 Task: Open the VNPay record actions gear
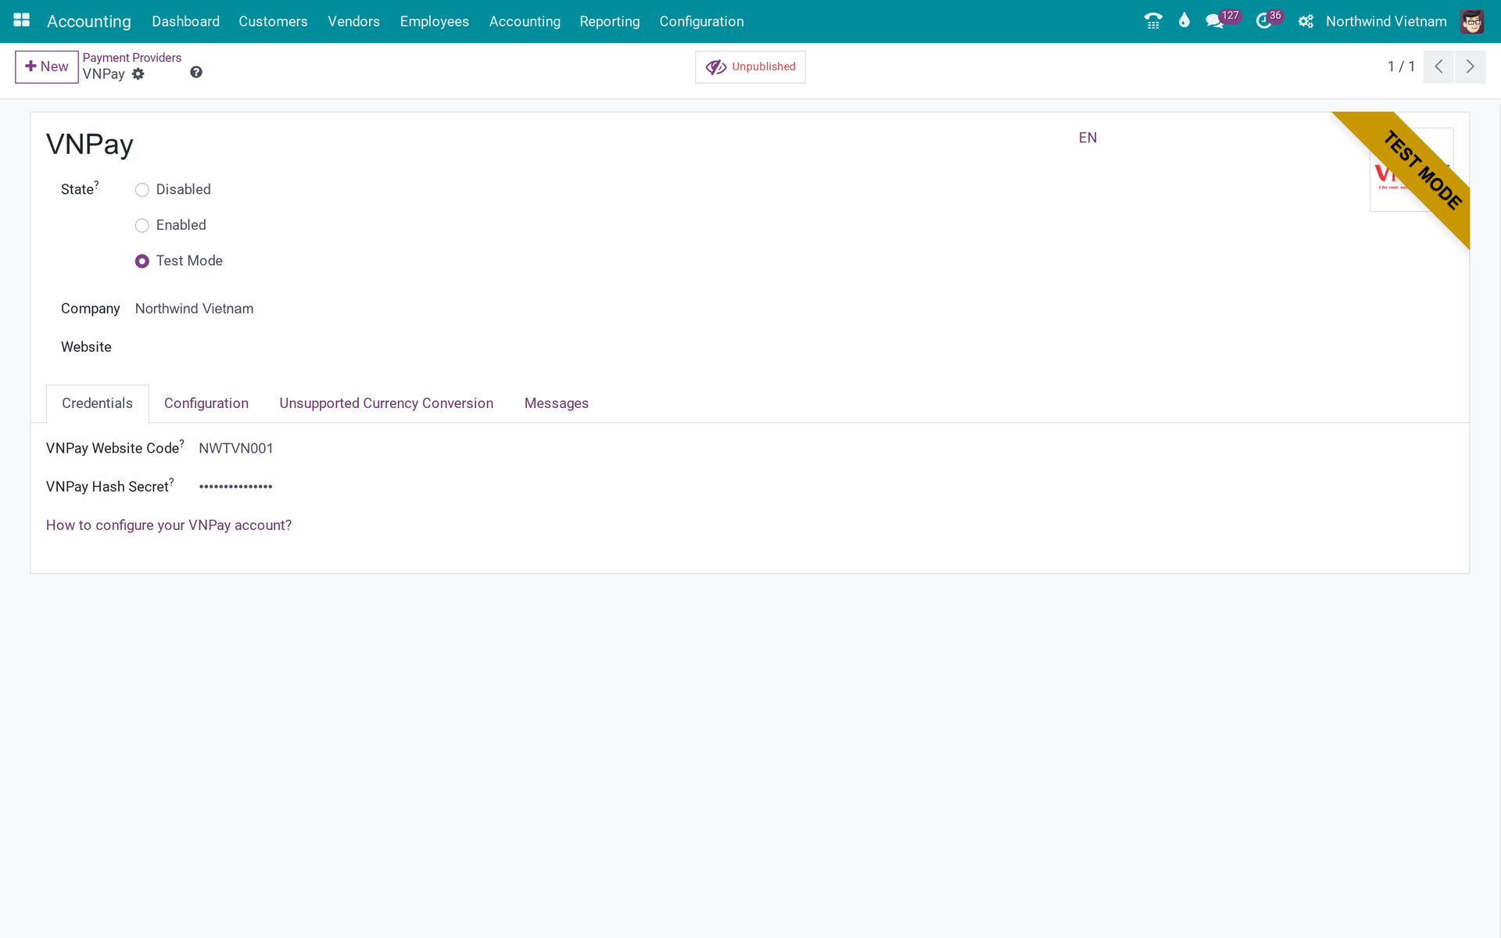[138, 74]
